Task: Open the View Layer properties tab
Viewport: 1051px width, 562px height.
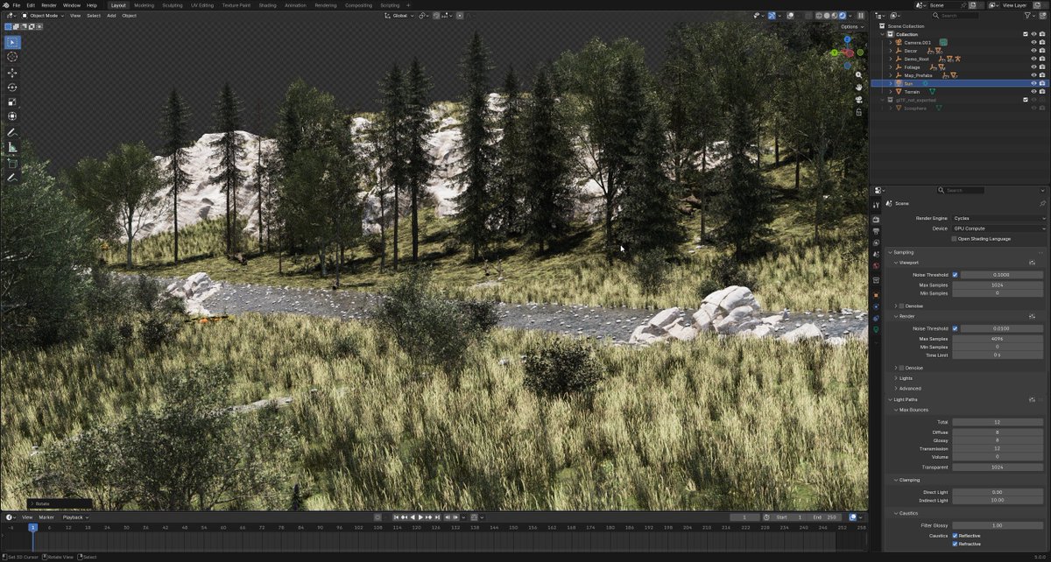Action: (x=876, y=242)
